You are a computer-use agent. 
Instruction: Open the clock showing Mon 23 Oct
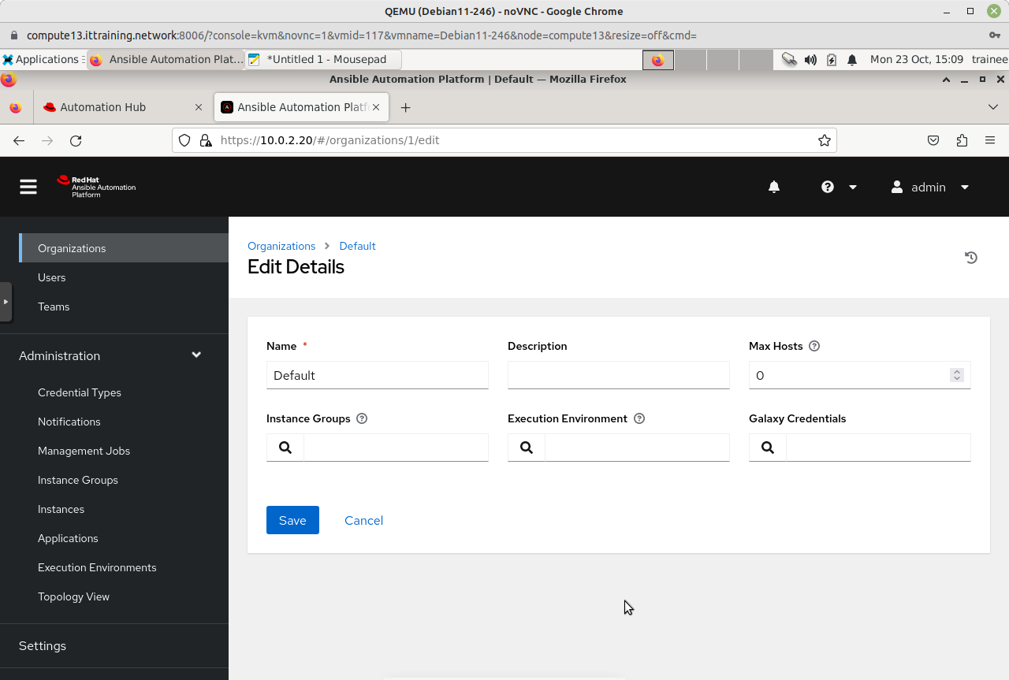(x=917, y=59)
